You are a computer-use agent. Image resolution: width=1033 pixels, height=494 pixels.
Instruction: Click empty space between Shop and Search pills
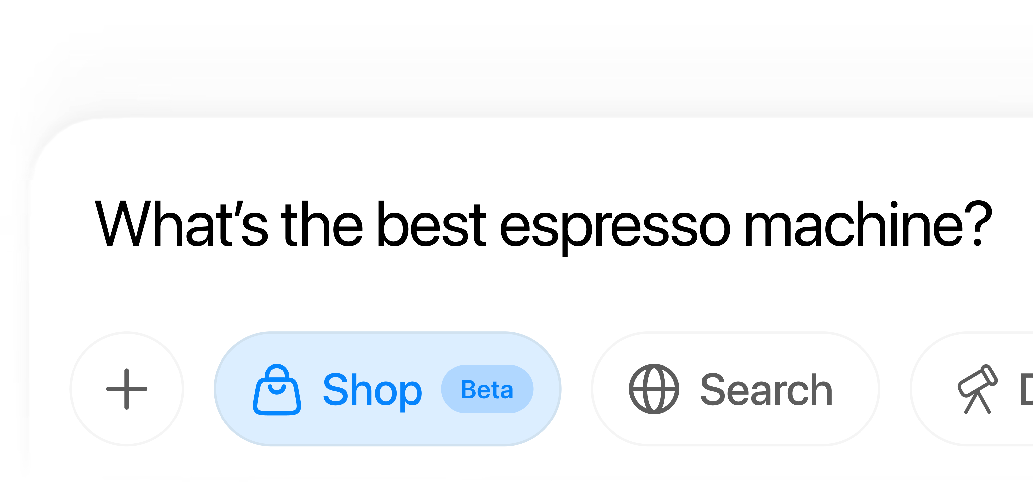click(576, 389)
